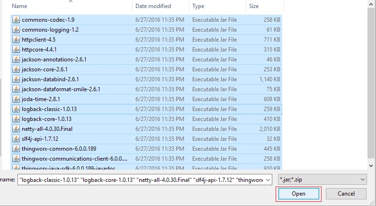Click the jar icon beside logback-core-1.0.13
Screen dimensions: 376x206
pos(16,119)
